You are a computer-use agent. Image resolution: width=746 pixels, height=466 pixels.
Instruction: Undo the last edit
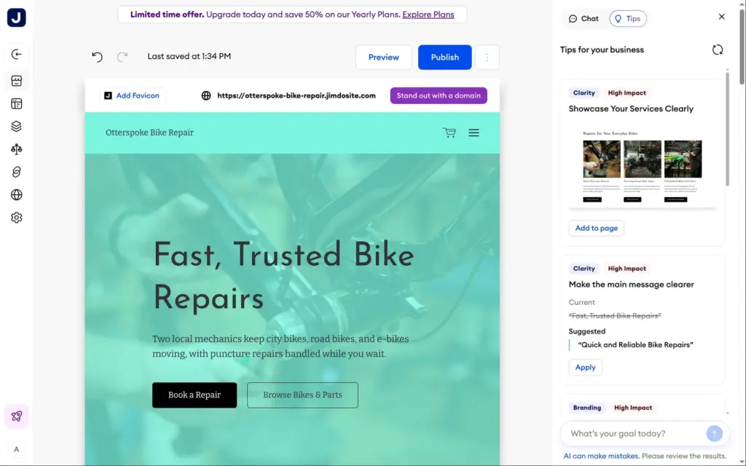97,57
